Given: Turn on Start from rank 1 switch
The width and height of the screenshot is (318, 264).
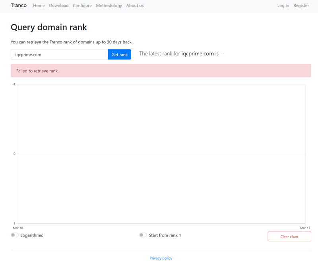Looking at the screenshot, I should [143, 235].
